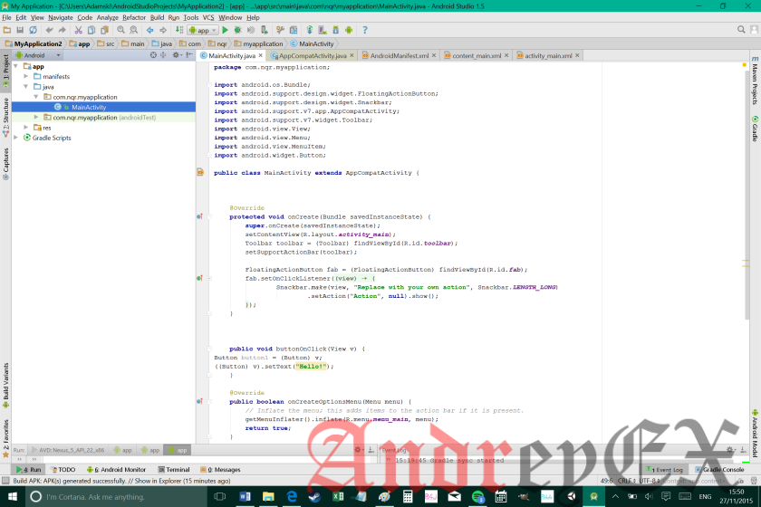Collapse the app module node
Screen dimensions: 761x507
[x=16, y=66]
